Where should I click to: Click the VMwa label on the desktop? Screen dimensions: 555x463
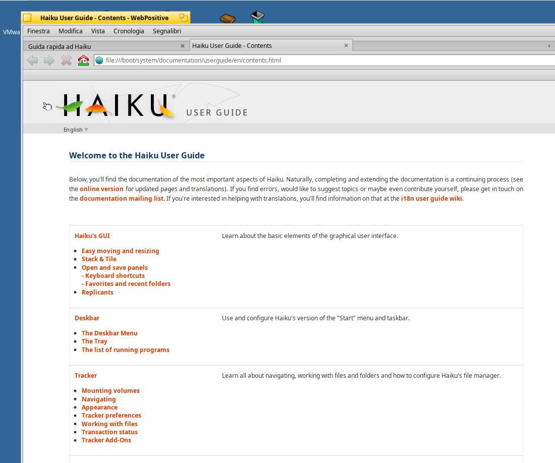(x=11, y=32)
